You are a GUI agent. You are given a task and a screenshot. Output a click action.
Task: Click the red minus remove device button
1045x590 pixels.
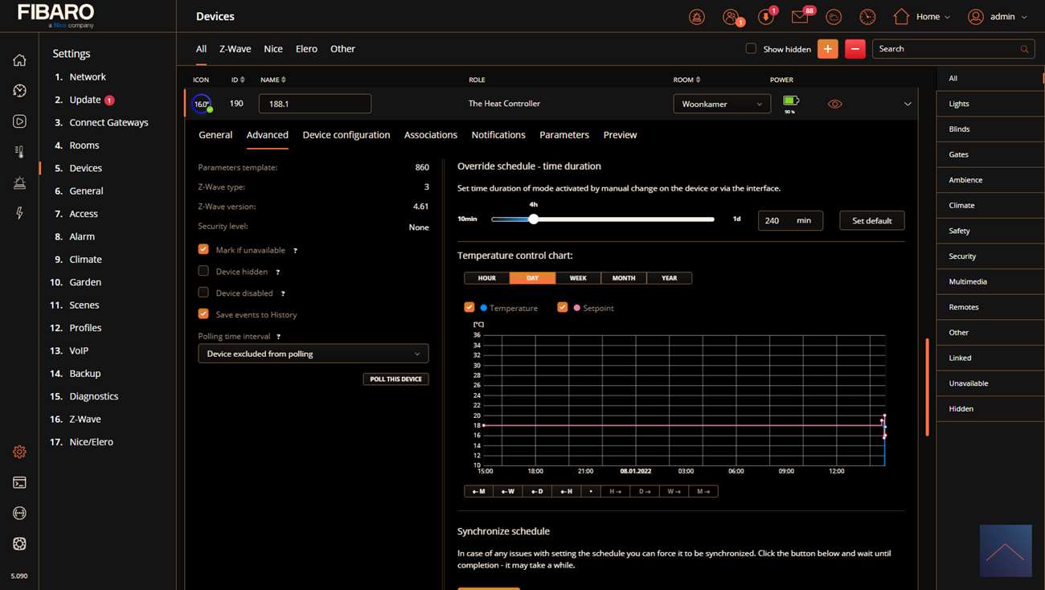point(855,49)
